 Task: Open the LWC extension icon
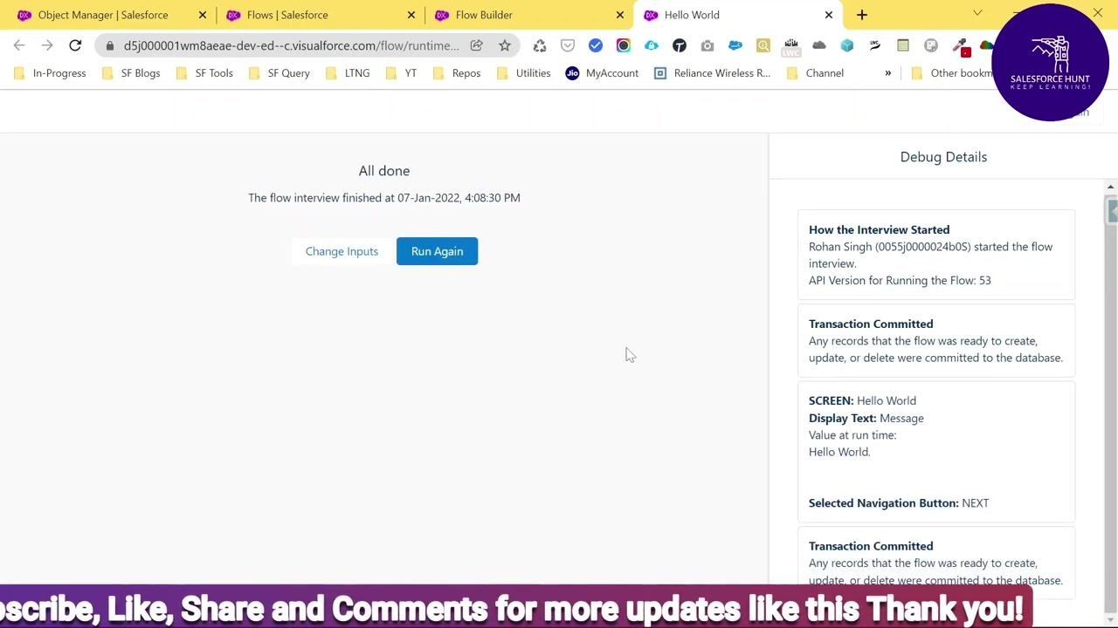pyautogui.click(x=791, y=45)
